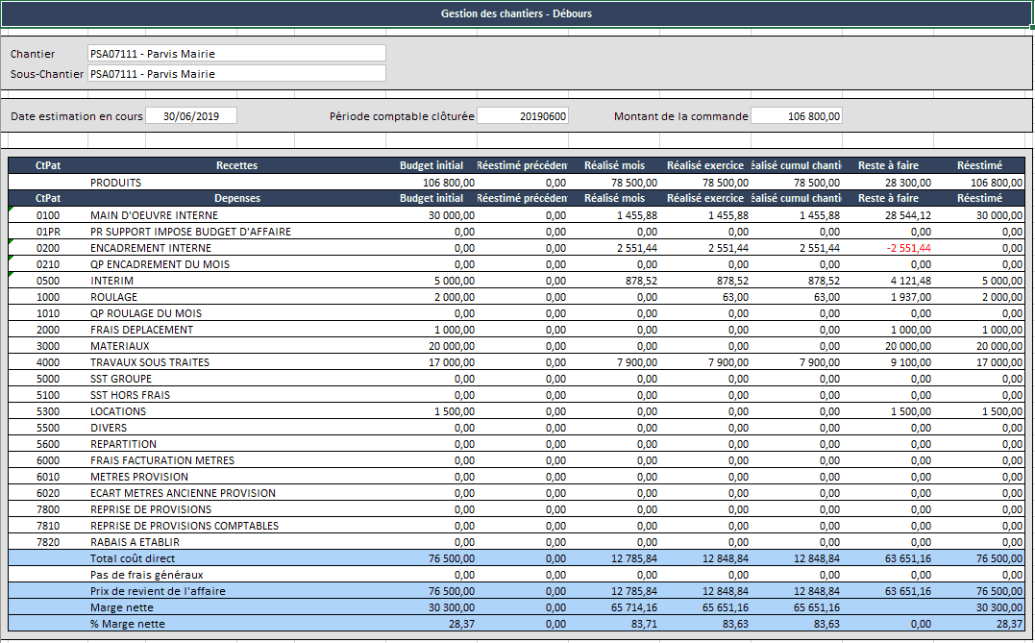Click the Chantier input field showing PSA07111
The height and width of the screenshot is (643, 1035).
click(235, 53)
